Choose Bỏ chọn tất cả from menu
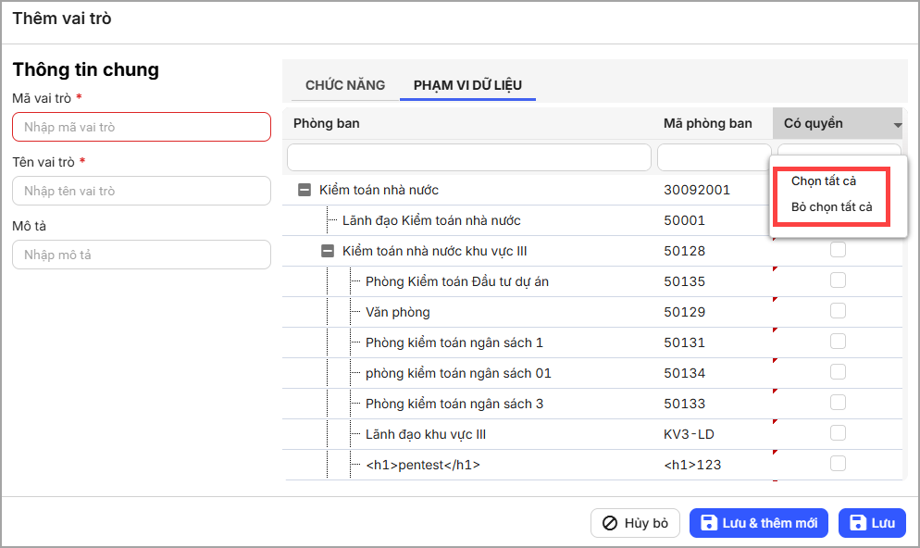 (831, 207)
